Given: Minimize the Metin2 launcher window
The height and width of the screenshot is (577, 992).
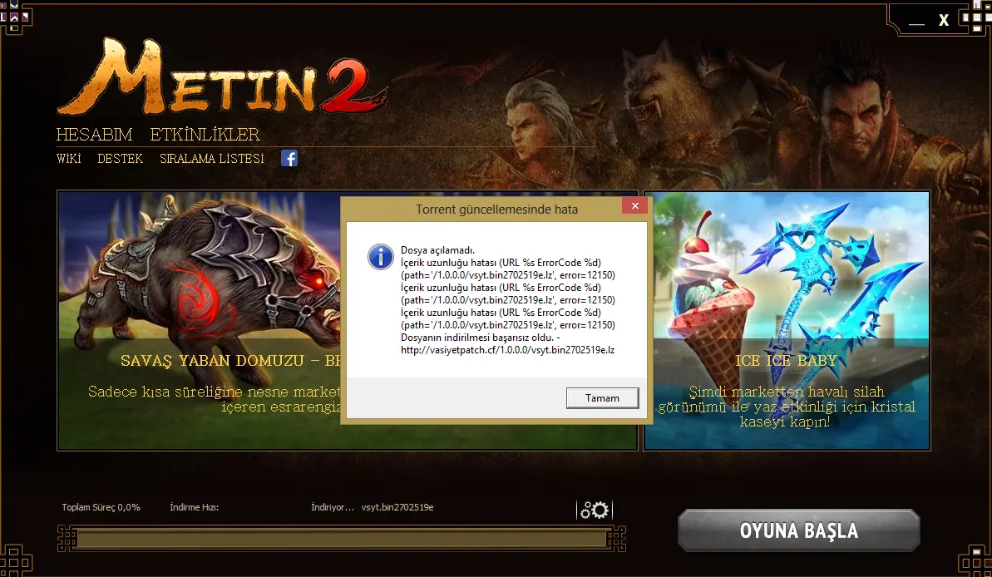Looking at the screenshot, I should (916, 22).
